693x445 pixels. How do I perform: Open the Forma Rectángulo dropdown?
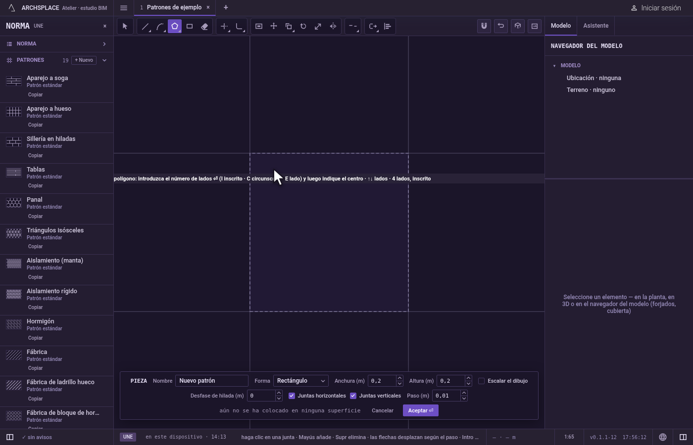pos(301,381)
